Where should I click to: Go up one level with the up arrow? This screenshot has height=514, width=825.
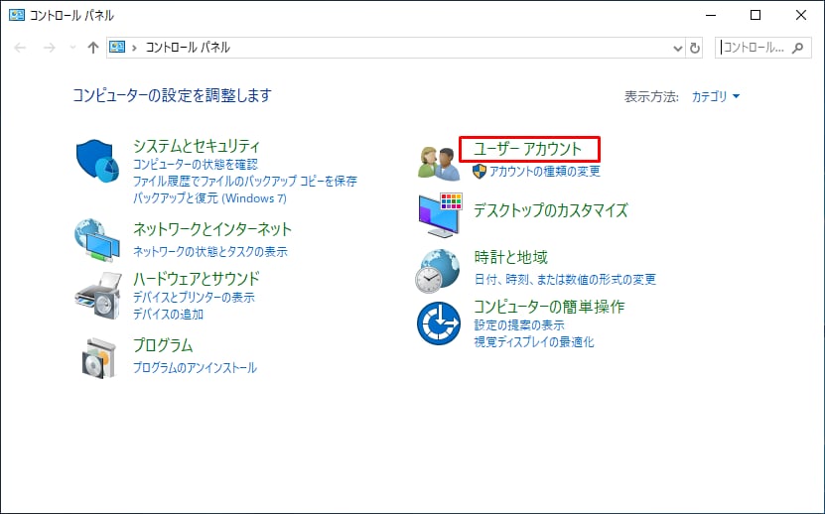[93, 48]
